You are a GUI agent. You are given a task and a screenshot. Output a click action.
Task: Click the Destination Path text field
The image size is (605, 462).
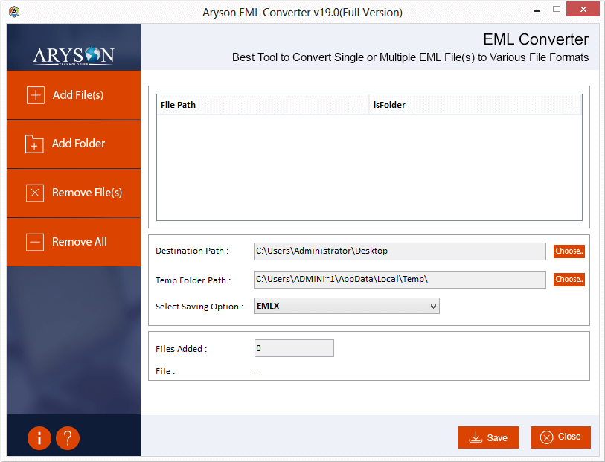[400, 251]
